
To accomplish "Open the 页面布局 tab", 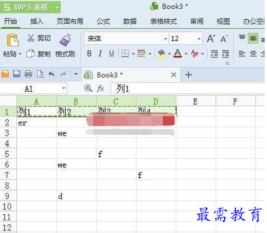I will click(70, 21).
